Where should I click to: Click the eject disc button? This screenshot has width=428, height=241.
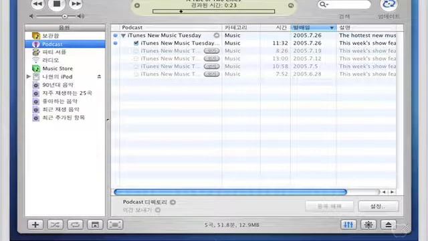389,225
